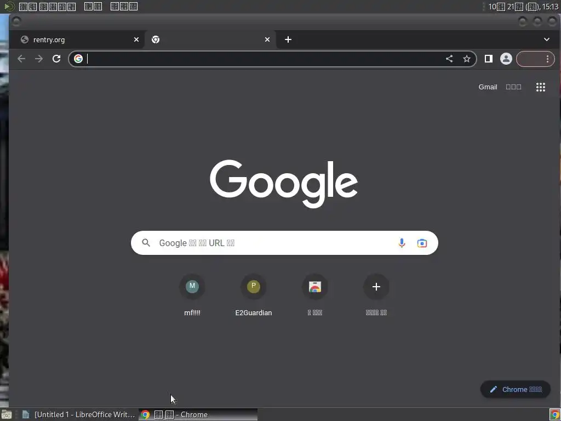This screenshot has width=561, height=421.
Task: Search by image with camera icon
Action: [422, 243]
